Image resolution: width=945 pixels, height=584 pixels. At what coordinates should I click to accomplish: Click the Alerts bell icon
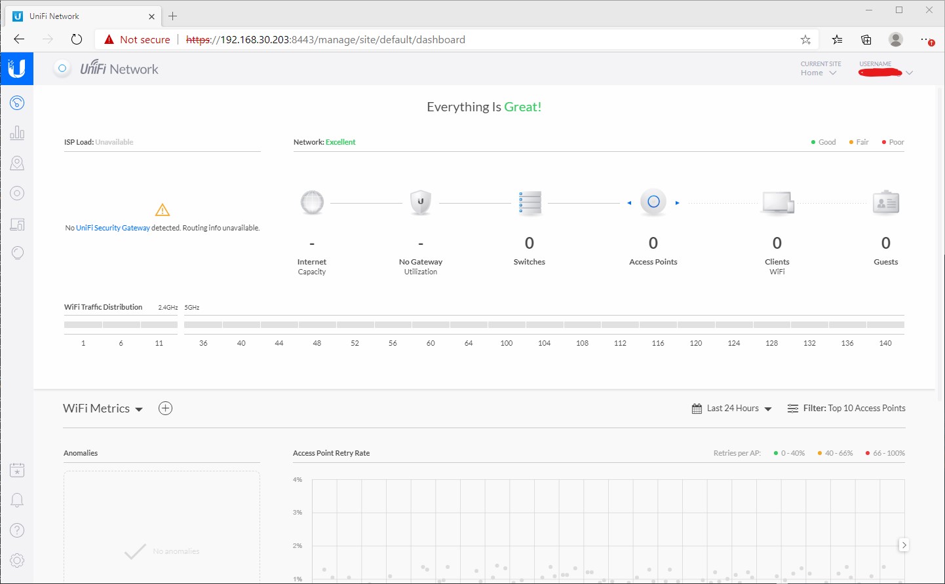(x=17, y=500)
